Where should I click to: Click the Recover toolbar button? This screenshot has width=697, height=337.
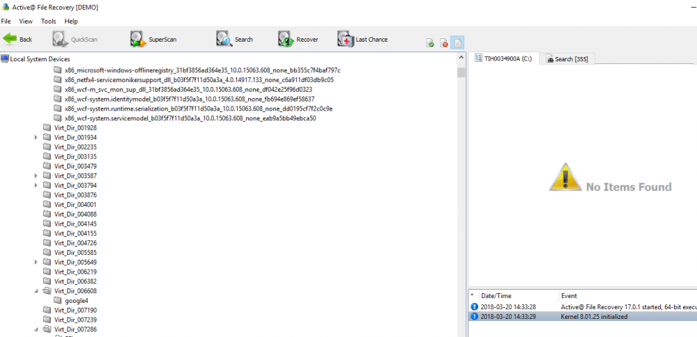[x=298, y=40]
